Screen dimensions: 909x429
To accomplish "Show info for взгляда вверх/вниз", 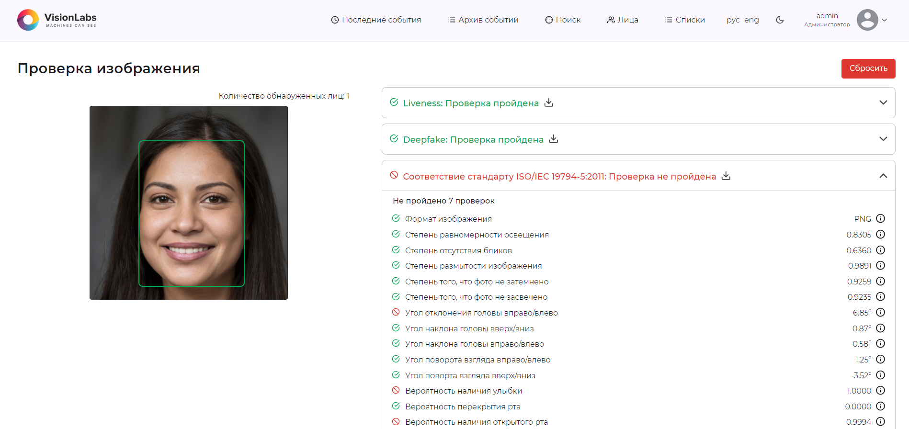I will click(880, 375).
